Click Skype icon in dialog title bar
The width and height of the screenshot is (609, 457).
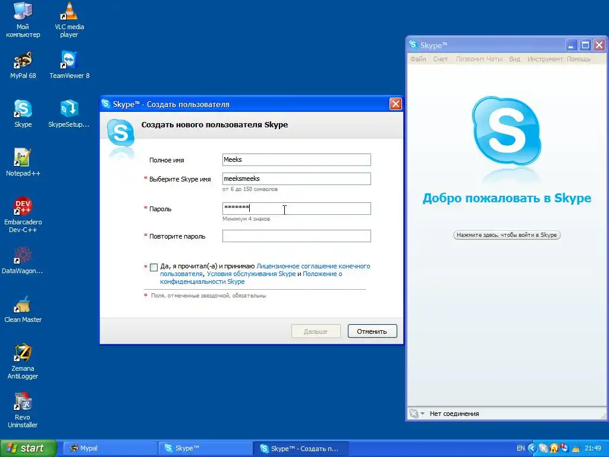(x=106, y=104)
